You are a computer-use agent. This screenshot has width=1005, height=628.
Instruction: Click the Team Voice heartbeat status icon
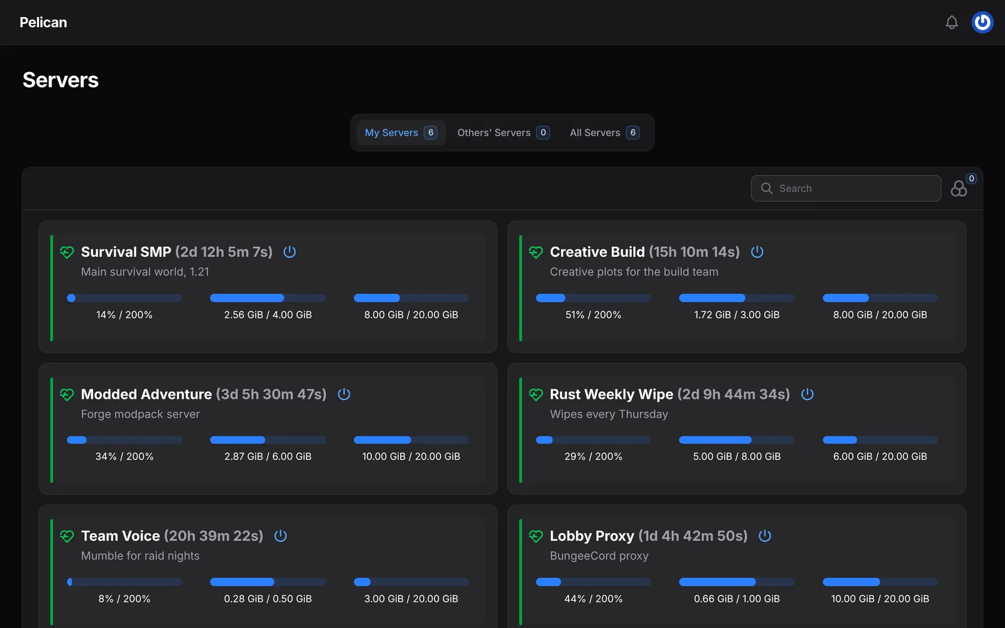pos(67,536)
